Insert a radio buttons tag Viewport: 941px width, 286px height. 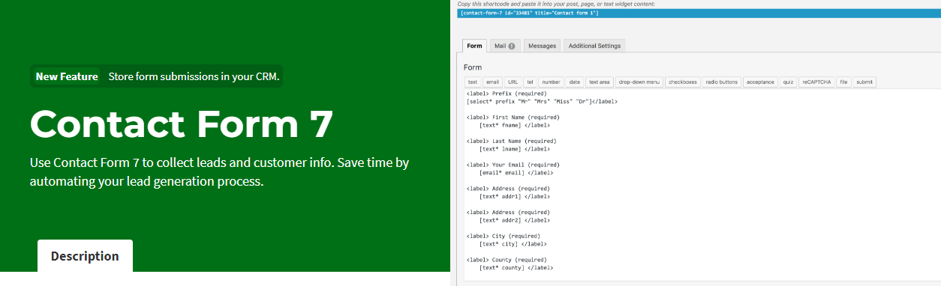tap(722, 82)
